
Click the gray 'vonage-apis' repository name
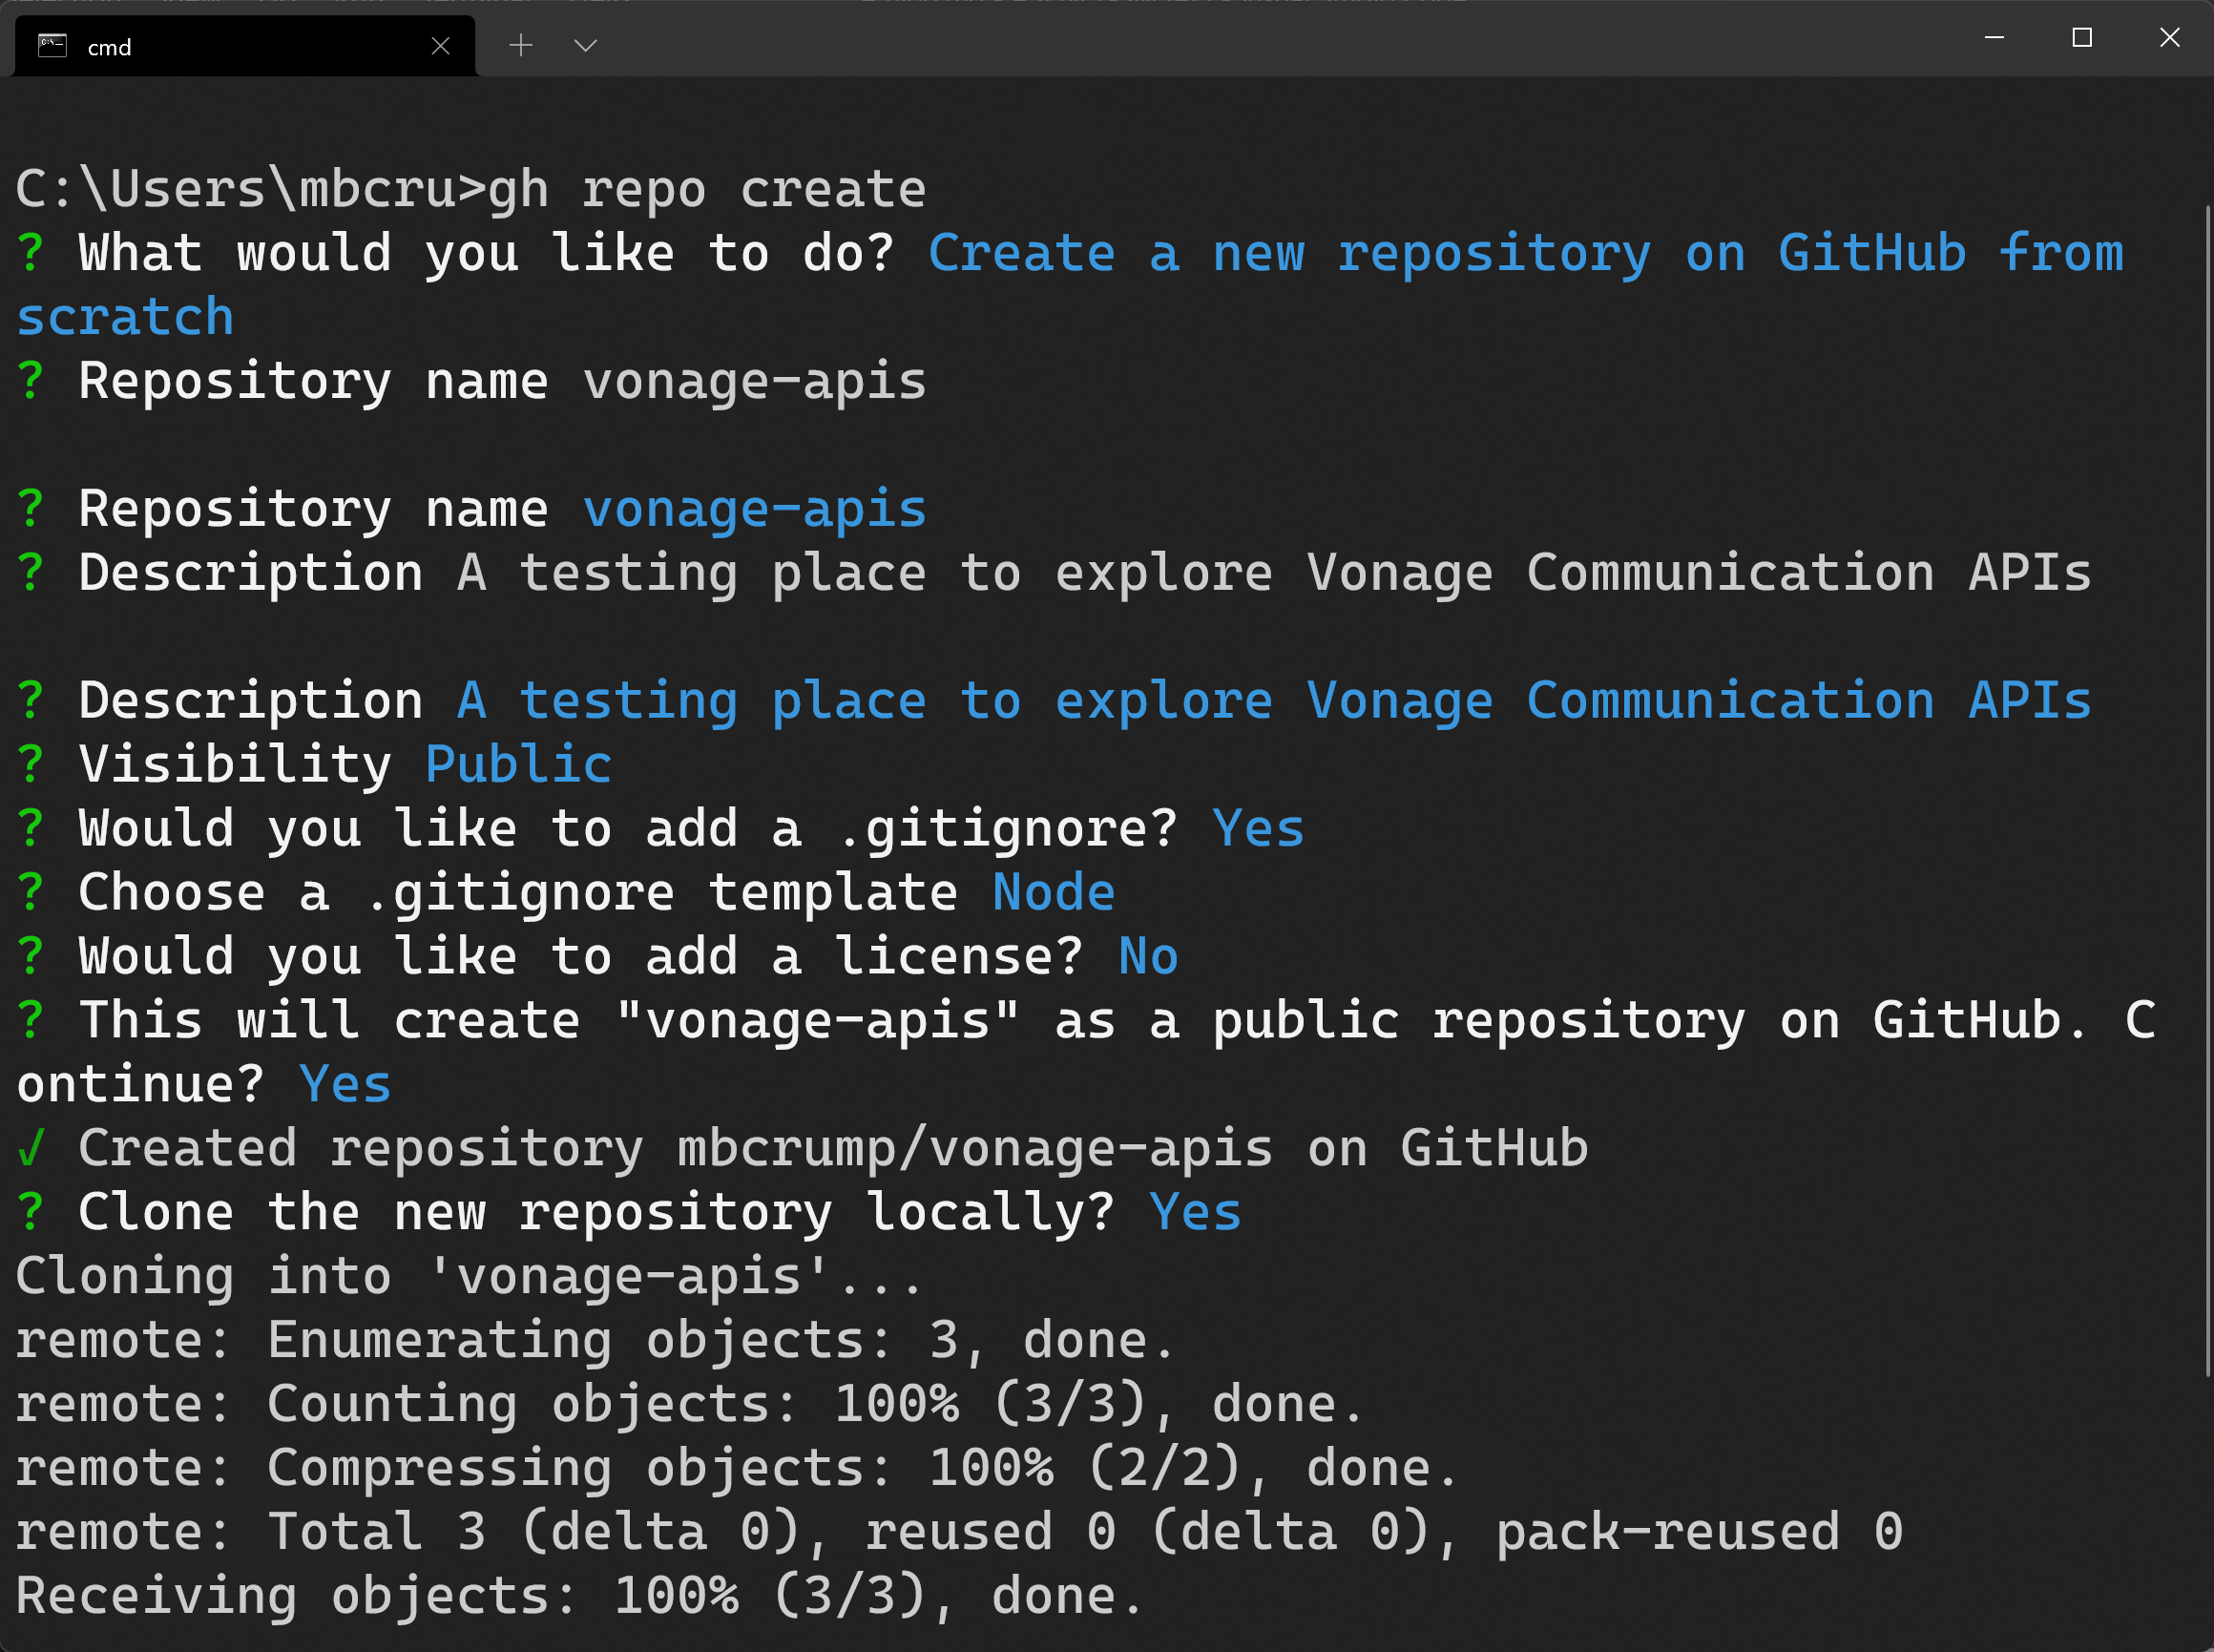[755, 381]
